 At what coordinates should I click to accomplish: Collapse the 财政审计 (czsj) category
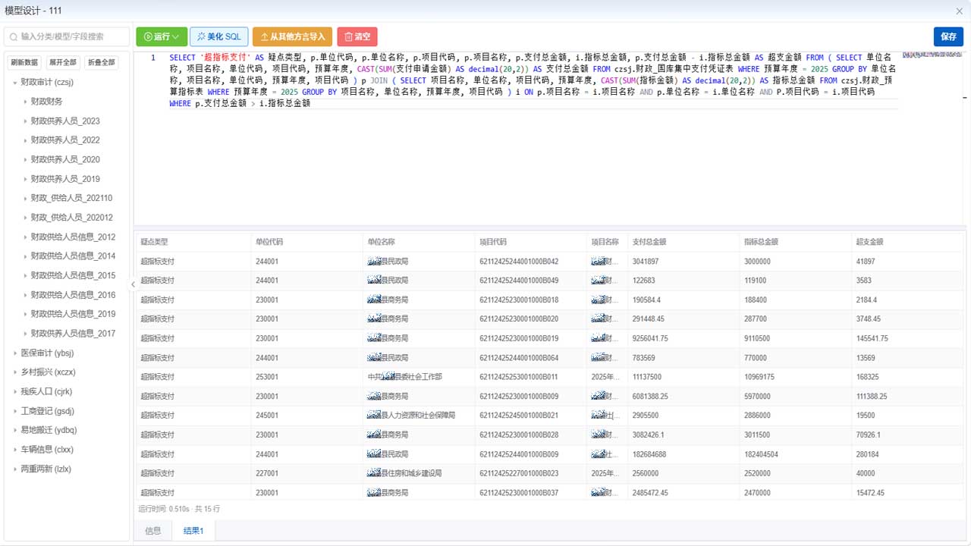click(x=15, y=82)
